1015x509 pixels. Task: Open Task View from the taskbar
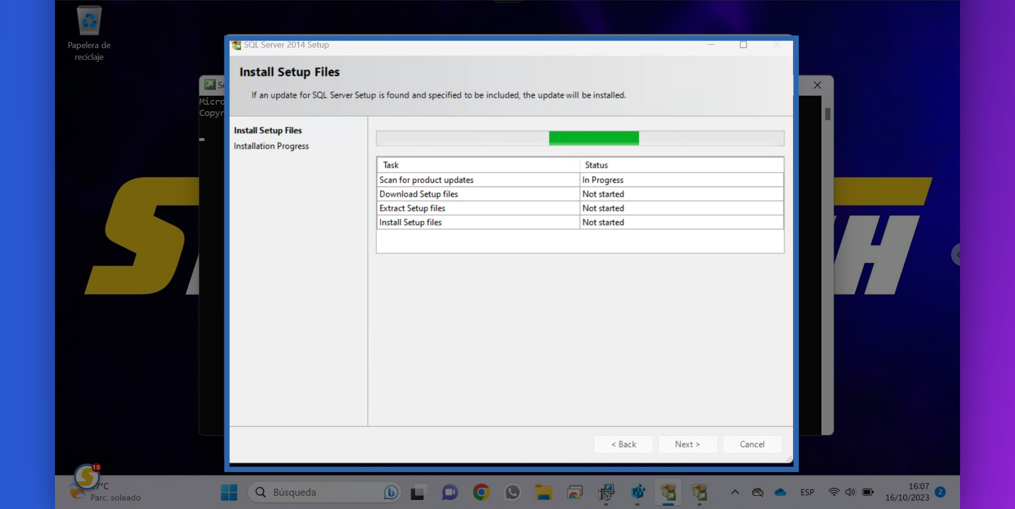click(418, 492)
